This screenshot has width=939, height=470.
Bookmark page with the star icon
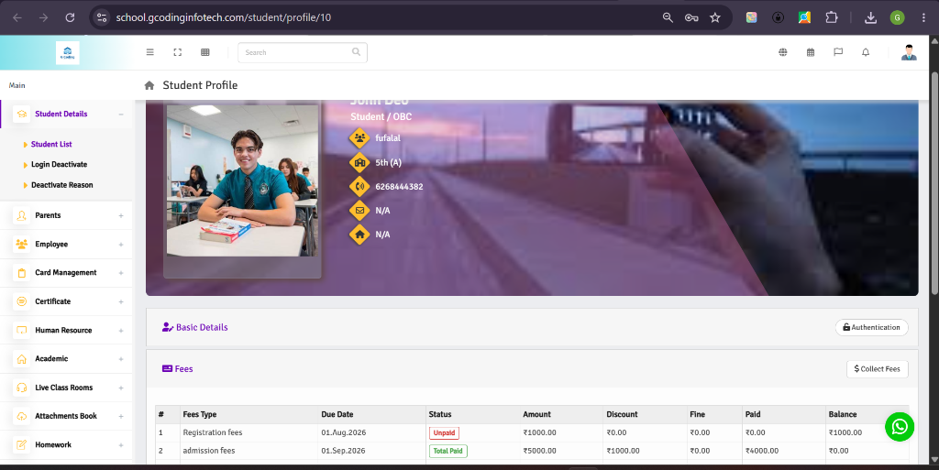point(715,17)
